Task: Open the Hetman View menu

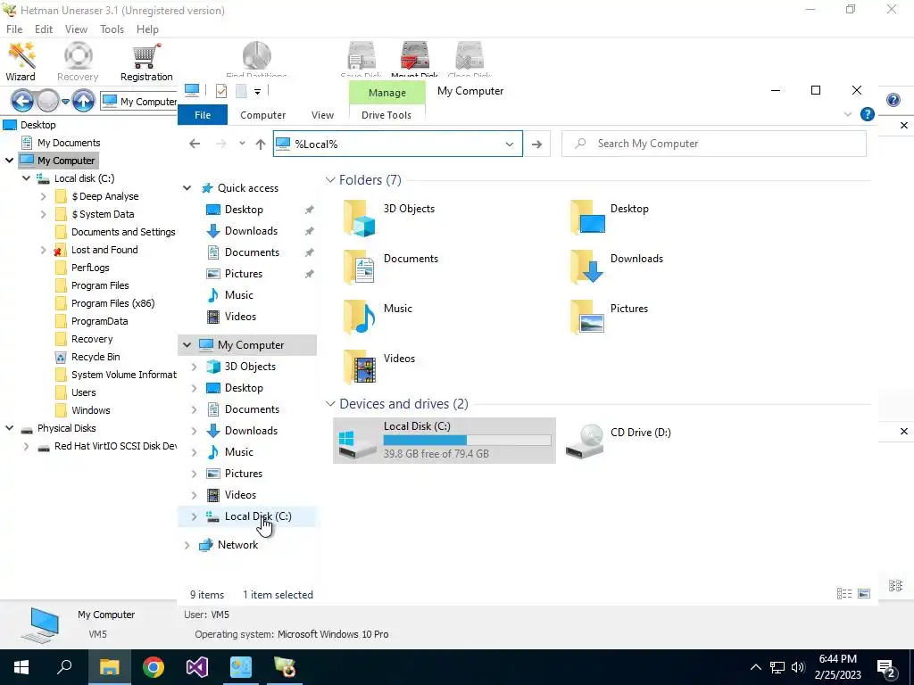Action: (x=76, y=29)
